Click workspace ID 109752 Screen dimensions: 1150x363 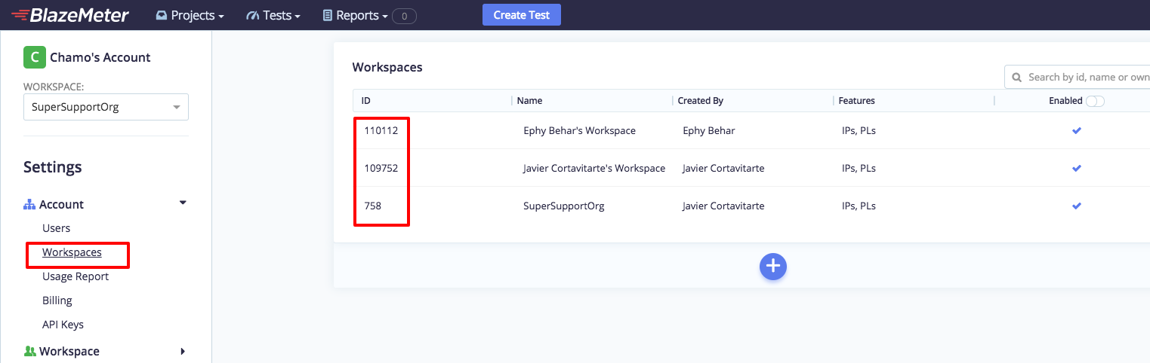click(x=381, y=168)
